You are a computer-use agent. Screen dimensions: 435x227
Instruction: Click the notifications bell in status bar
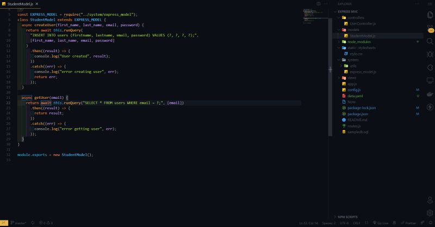[x=431, y=223]
